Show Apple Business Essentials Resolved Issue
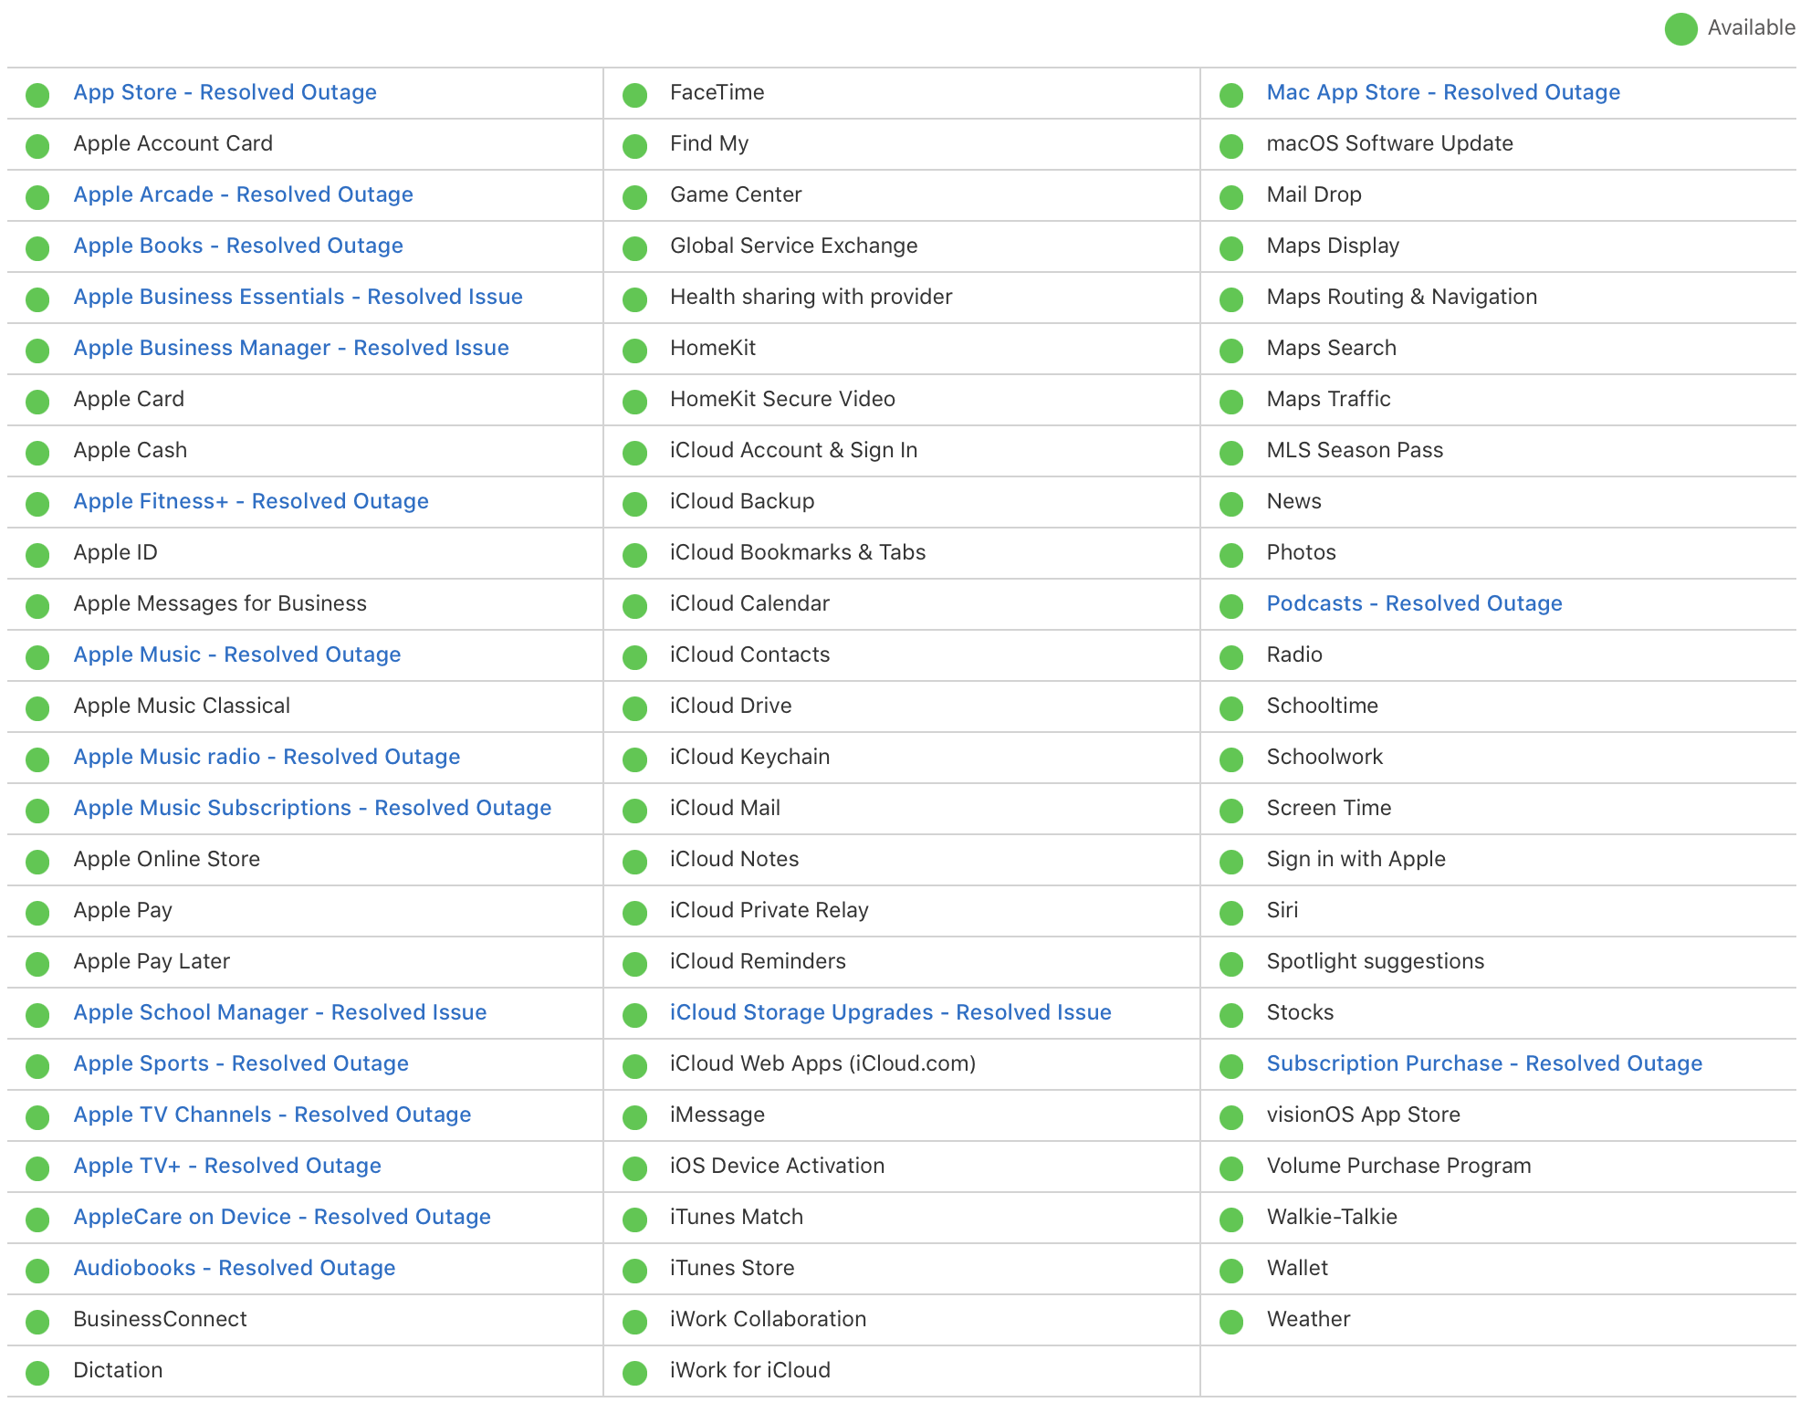The width and height of the screenshot is (1811, 1413). tap(298, 297)
